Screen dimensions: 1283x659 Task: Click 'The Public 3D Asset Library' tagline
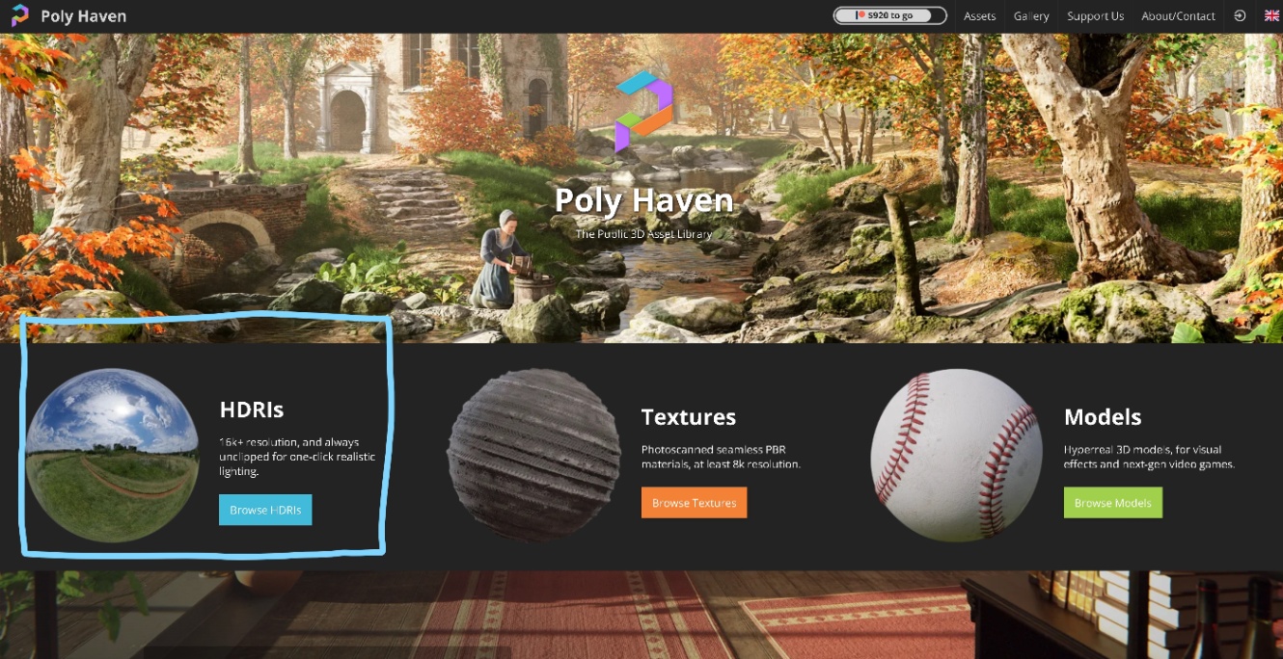[643, 234]
